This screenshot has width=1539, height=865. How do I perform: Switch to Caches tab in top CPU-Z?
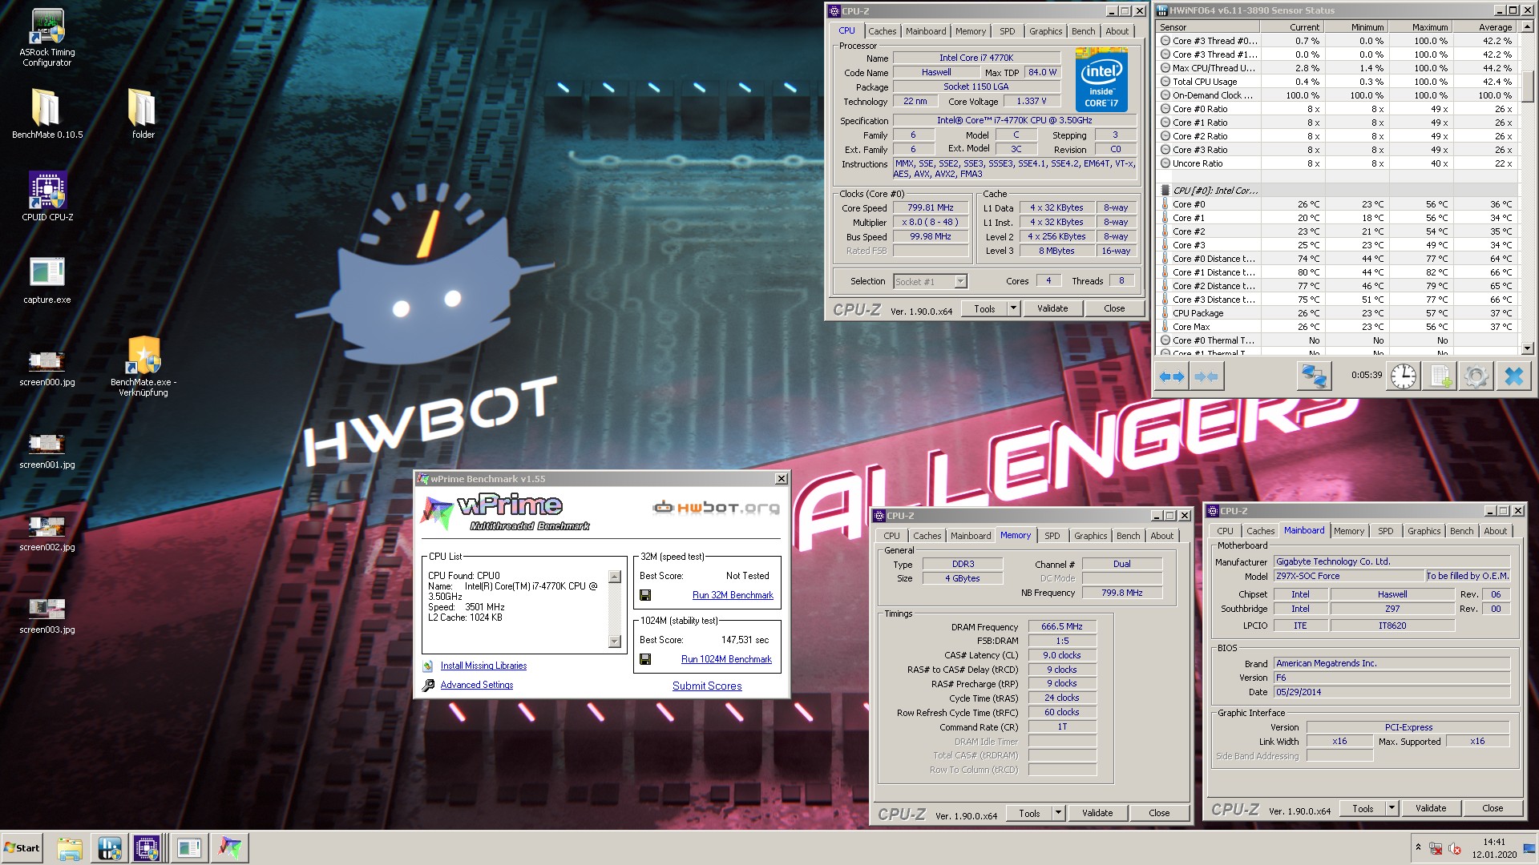point(882,31)
